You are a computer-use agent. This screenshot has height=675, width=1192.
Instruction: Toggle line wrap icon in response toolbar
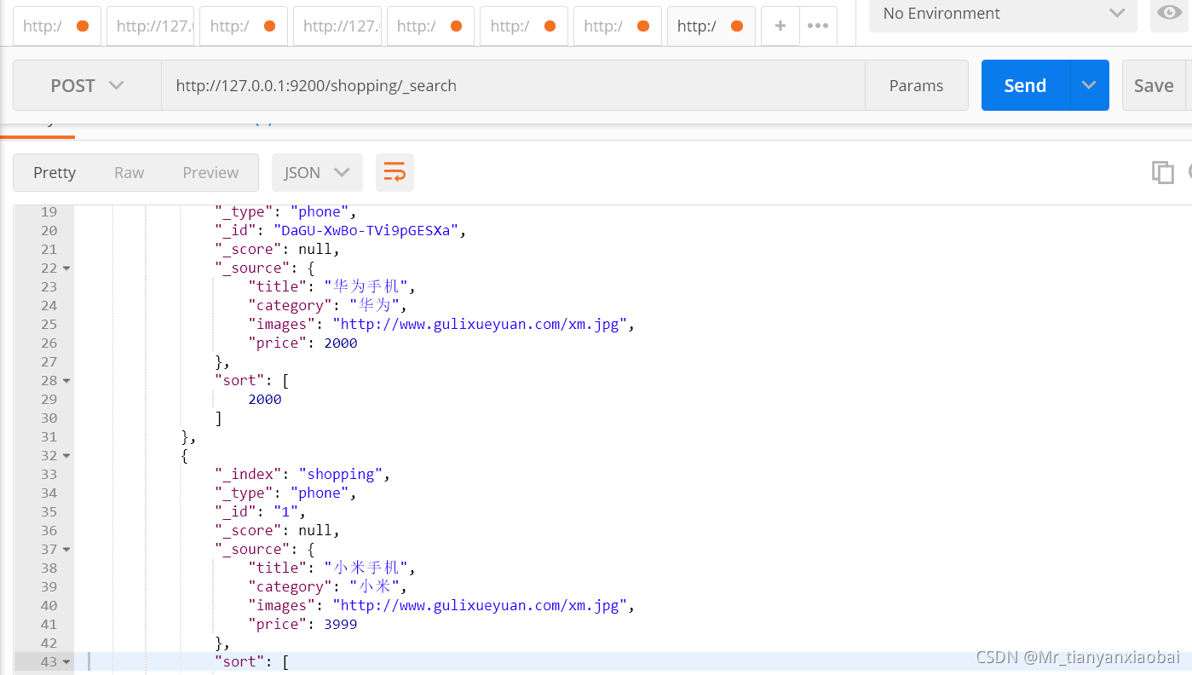394,173
